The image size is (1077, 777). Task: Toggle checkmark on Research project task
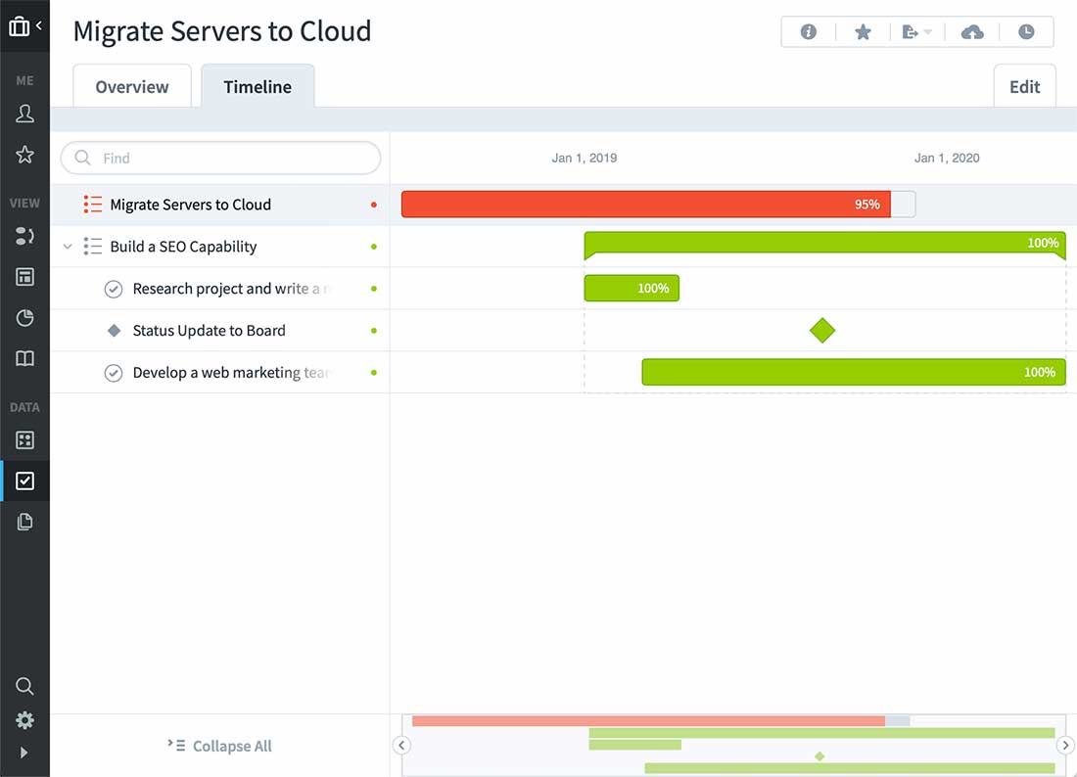[114, 289]
